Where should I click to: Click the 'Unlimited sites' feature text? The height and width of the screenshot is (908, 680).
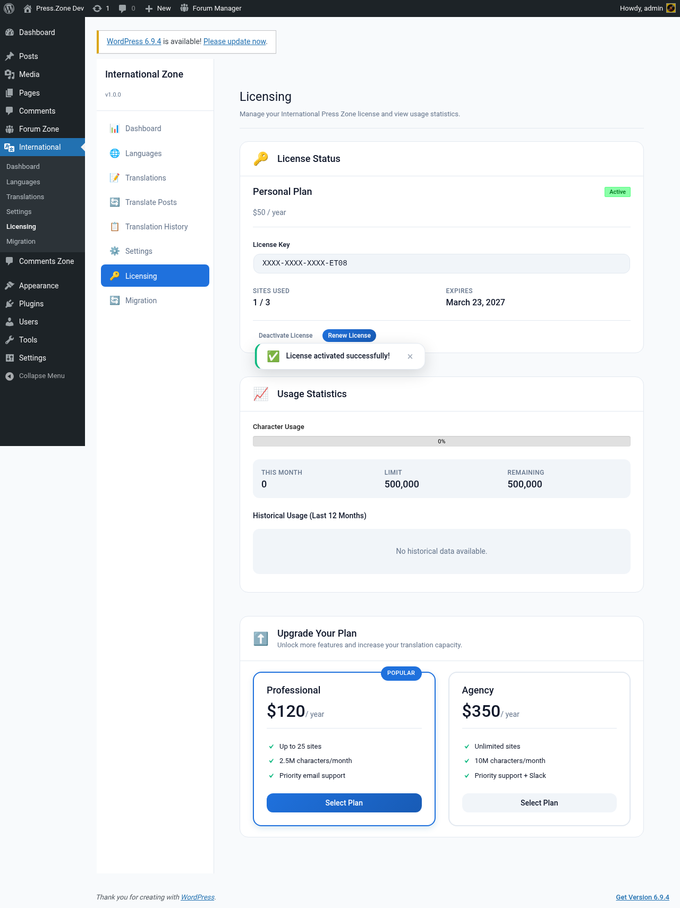point(497,747)
